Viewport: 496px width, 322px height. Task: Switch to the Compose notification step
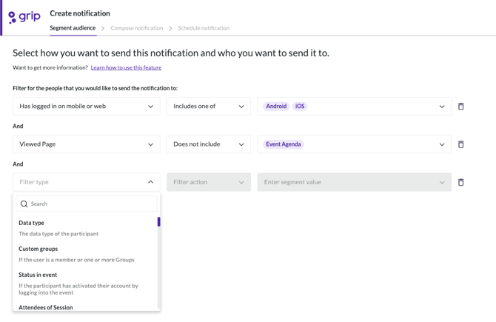click(x=136, y=28)
